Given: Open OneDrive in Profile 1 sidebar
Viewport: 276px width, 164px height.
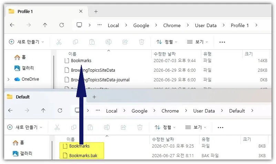Looking at the screenshot, I should click(x=27, y=79).
